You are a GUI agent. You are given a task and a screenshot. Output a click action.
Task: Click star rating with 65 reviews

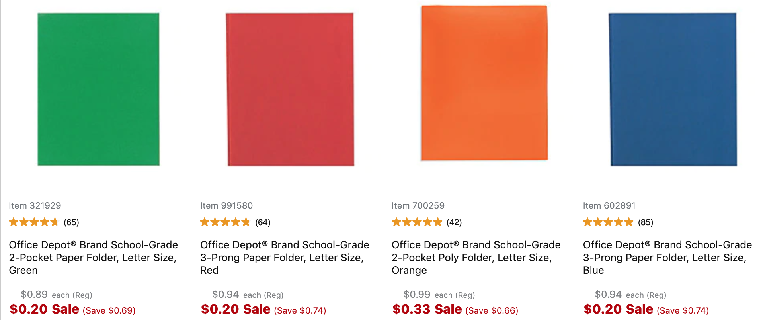pyautogui.click(x=33, y=222)
